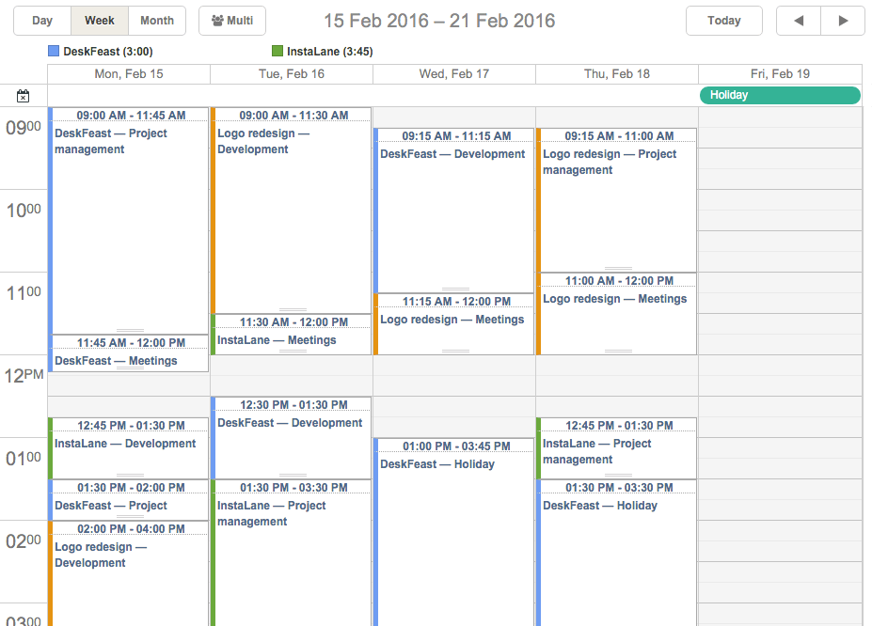Open Tuesday DeskFeast Development 12:30 PM entry
The width and height of the screenshot is (872, 626).
click(292, 438)
